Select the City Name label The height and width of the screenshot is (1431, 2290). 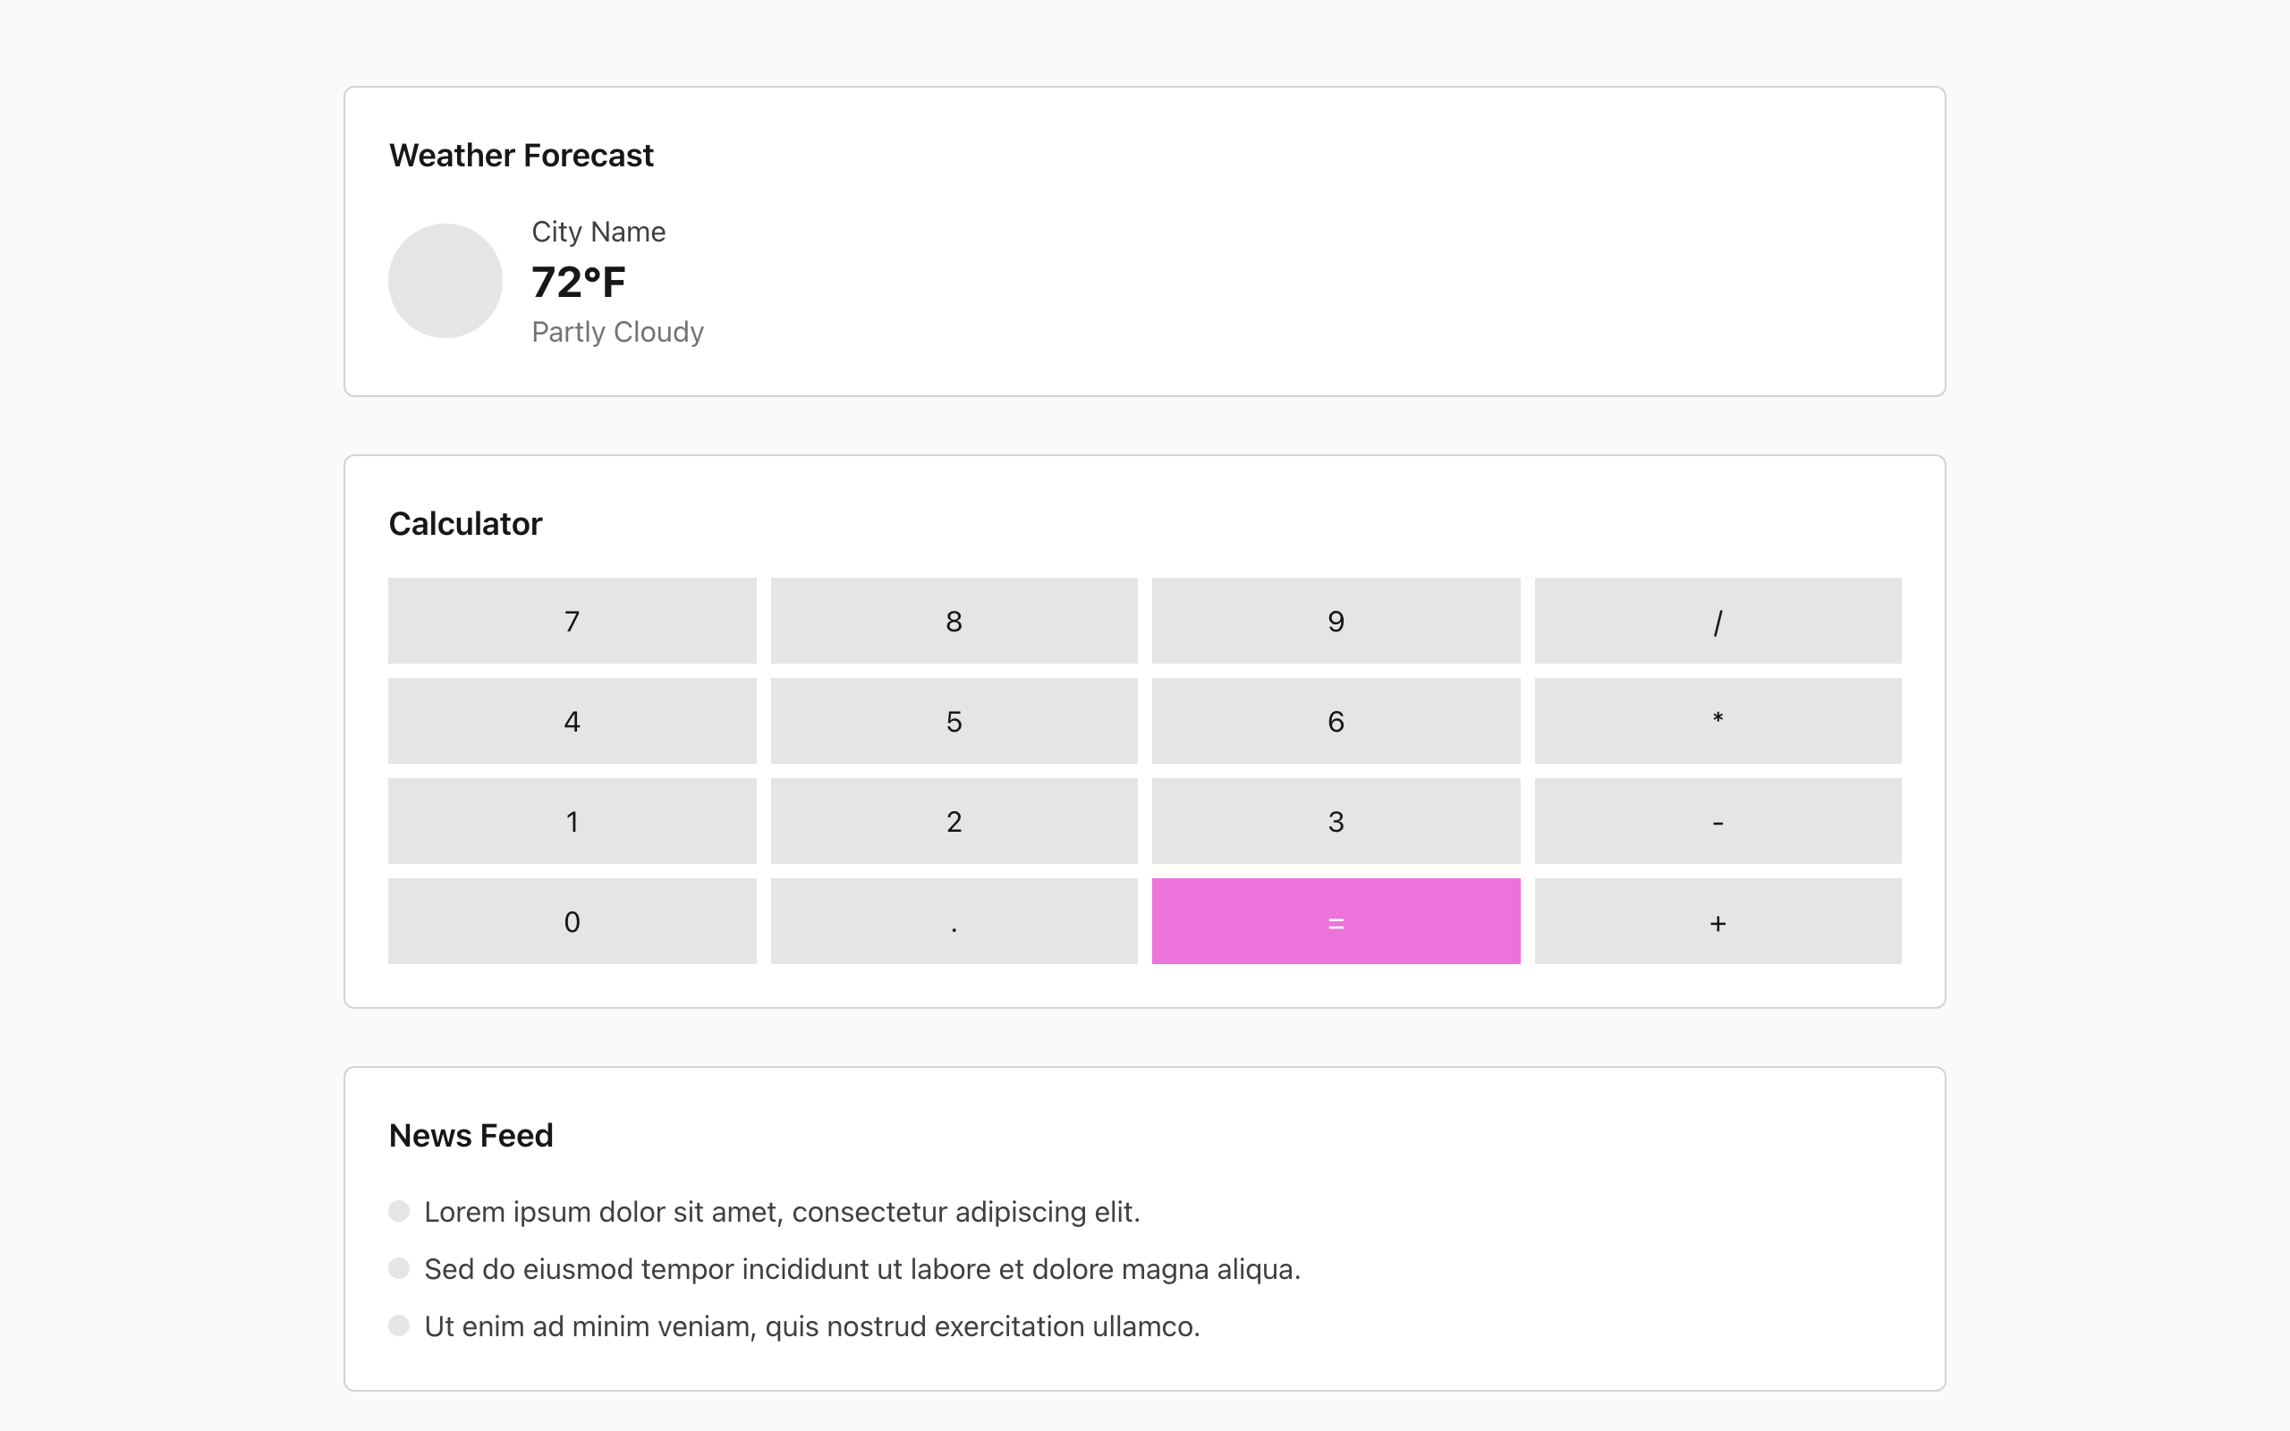point(598,232)
